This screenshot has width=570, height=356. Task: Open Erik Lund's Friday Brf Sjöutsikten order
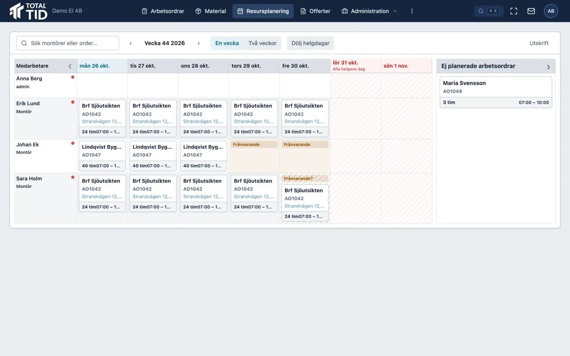pyautogui.click(x=305, y=119)
